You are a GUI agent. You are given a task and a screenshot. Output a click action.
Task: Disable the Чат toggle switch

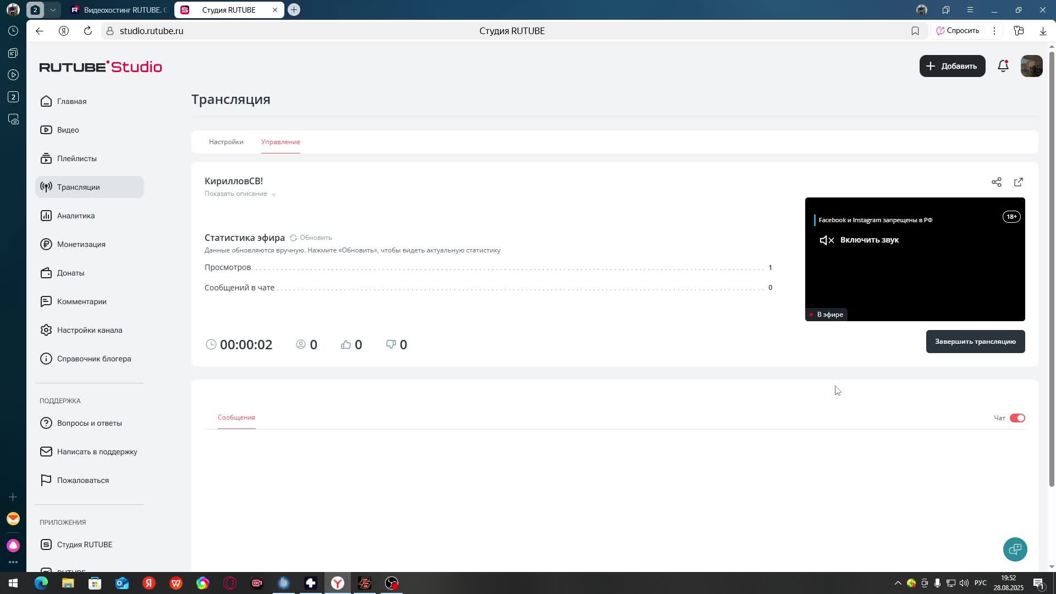tap(1017, 418)
